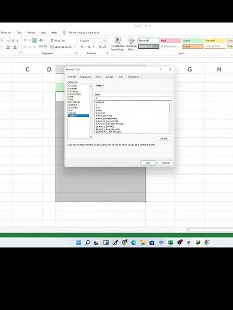233x310 pixels.
Task: Click Merge & Center button
Action: pos(62,47)
